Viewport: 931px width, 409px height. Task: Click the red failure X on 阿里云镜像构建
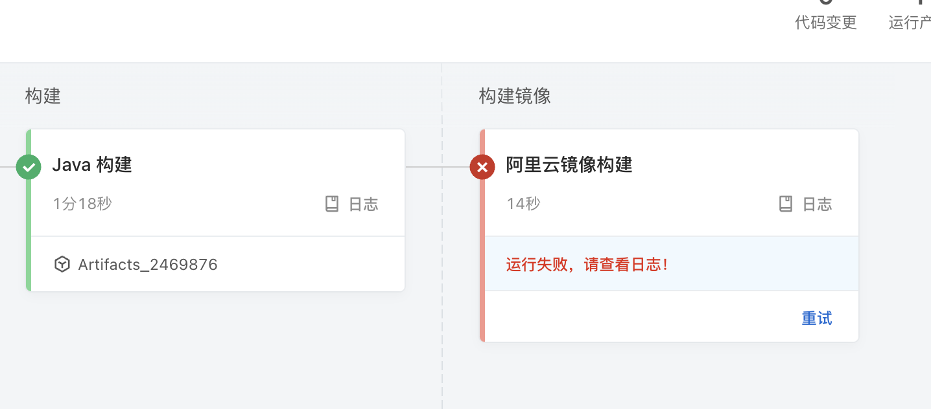482,168
